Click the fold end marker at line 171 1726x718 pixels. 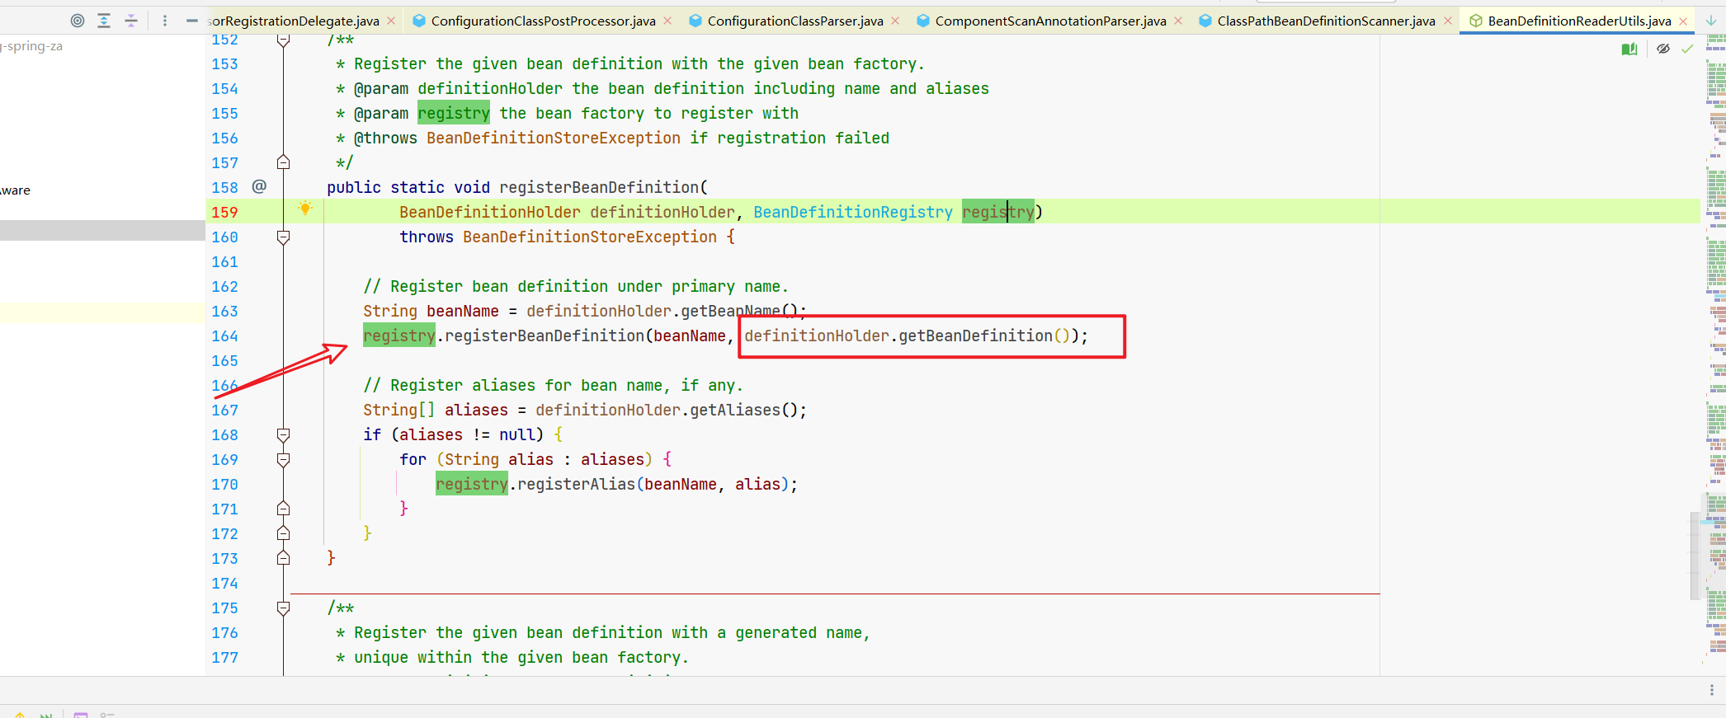[283, 509]
